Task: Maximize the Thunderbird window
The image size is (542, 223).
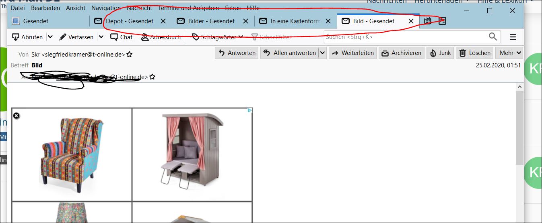Action: coord(490,11)
